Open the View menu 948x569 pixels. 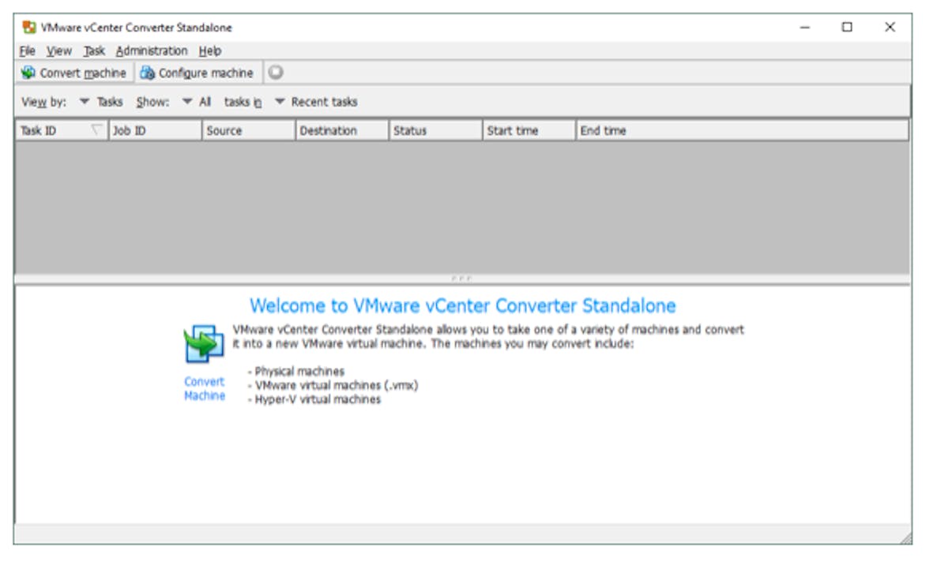(58, 51)
